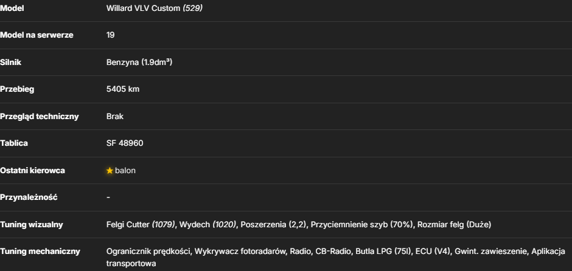Select the plate number SF 48960

[125, 143]
